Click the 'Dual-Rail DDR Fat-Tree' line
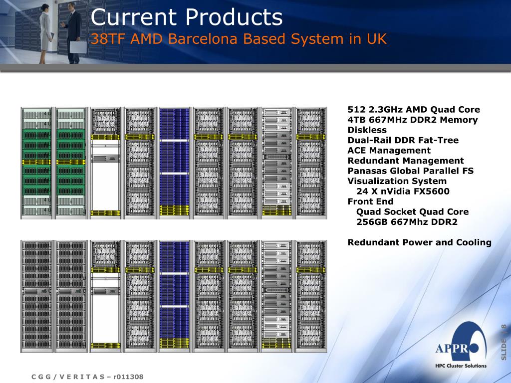Image resolution: width=511 pixels, height=383 pixels. tap(403, 140)
